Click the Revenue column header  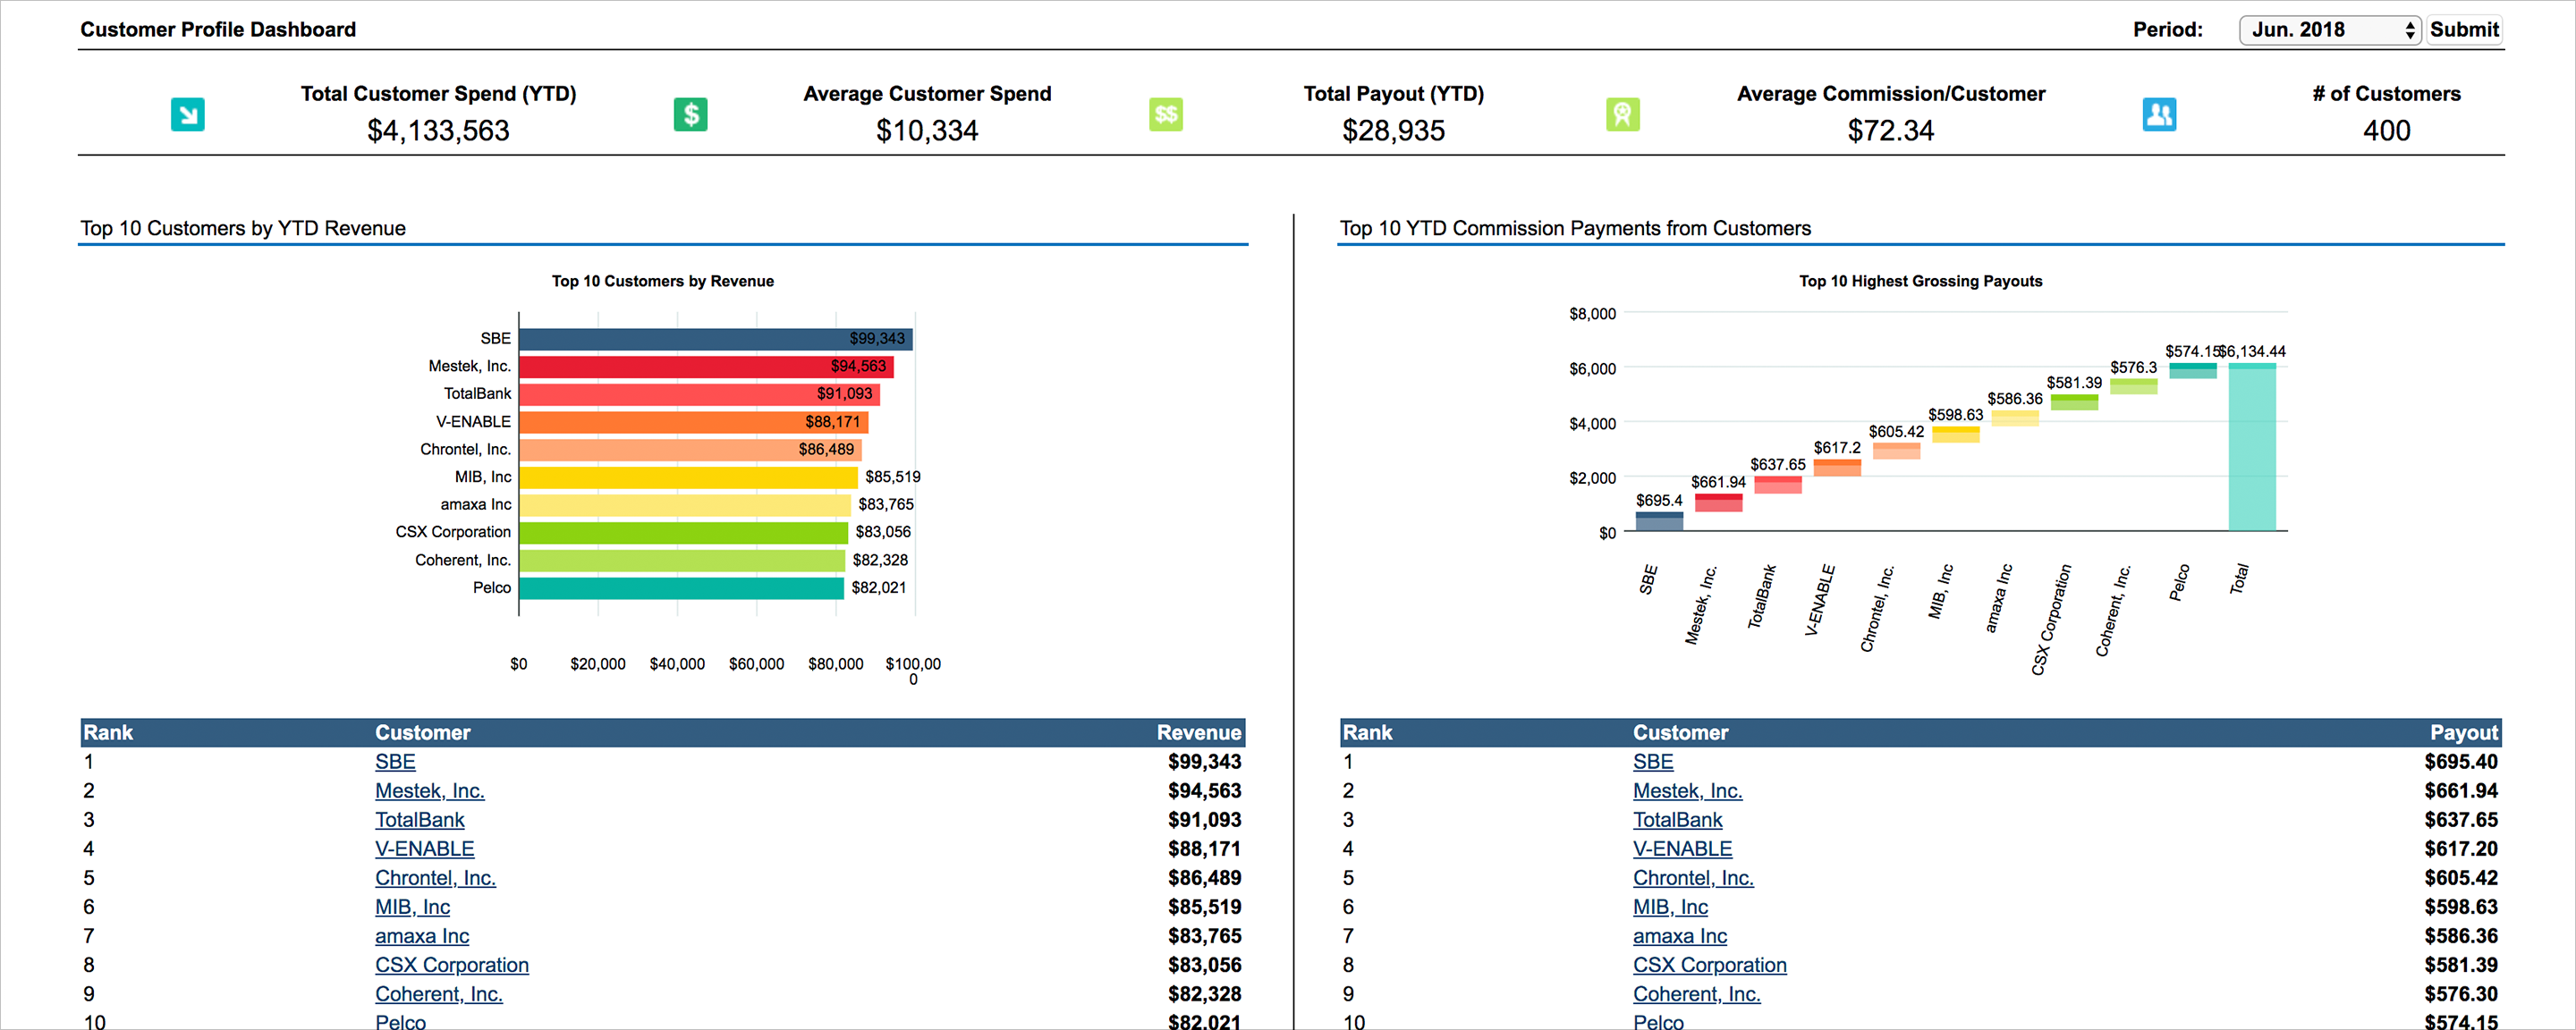tap(1199, 732)
